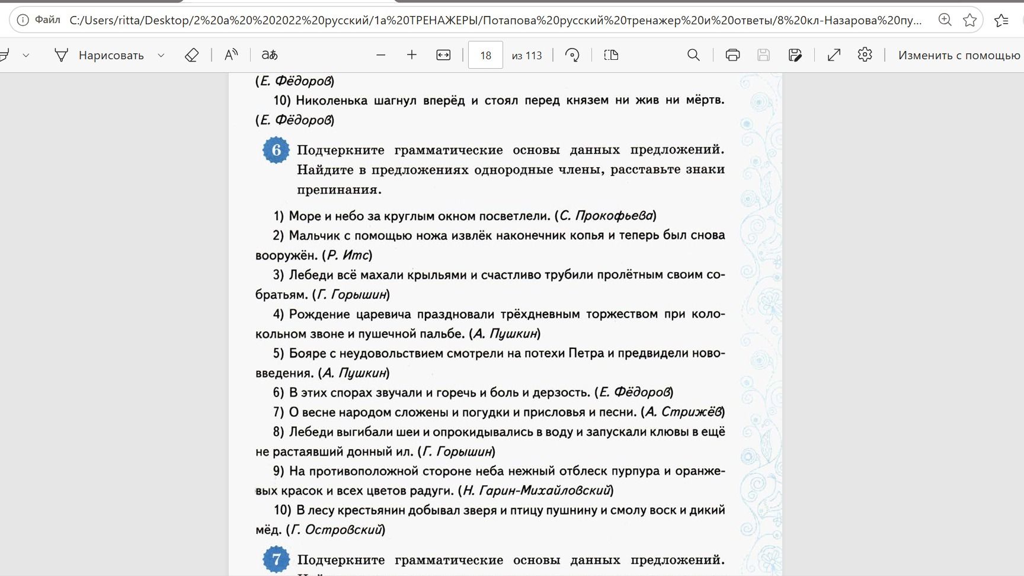The height and width of the screenshot is (576, 1024).
Task: Click the address bar file path
Action: pyautogui.click(x=495, y=20)
